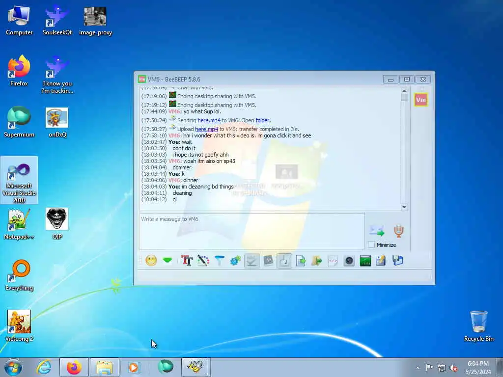Image resolution: width=503 pixels, height=377 pixels.
Task: Click the orange microphone voice message icon
Action: pyautogui.click(x=398, y=231)
